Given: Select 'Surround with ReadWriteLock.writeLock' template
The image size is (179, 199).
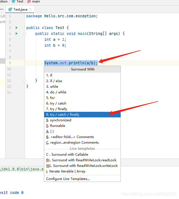Looking at the screenshot, I should pyautogui.click(x=82, y=166).
